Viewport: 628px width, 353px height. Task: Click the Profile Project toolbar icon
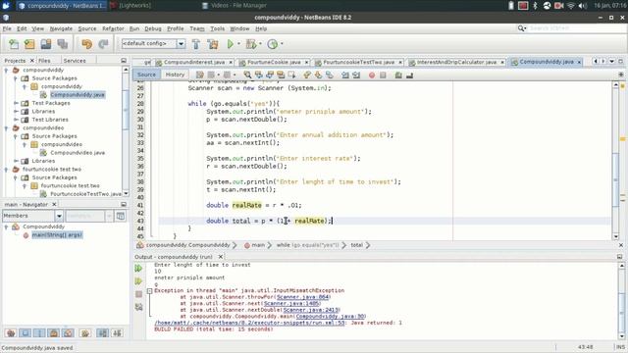click(x=273, y=44)
